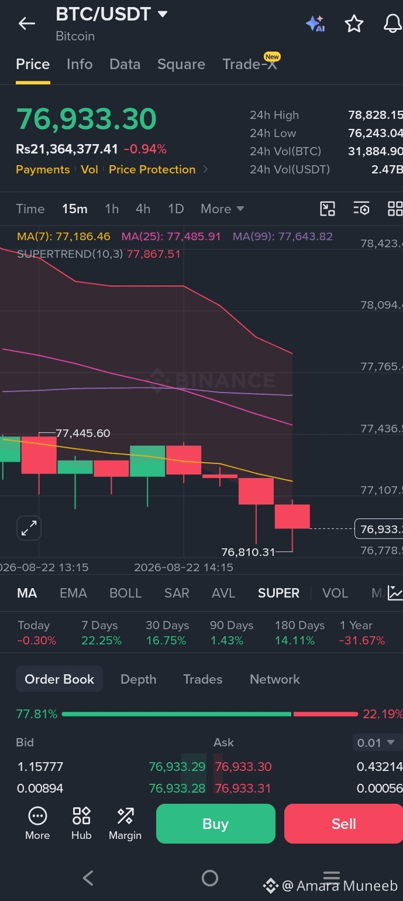Toggle the MA indicator
Screen dimensions: 403x901
click(x=27, y=593)
